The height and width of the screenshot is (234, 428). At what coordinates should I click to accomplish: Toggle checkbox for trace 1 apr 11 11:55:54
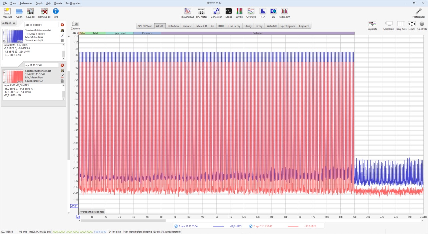click(176, 226)
